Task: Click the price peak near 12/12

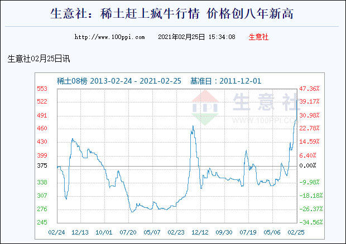Action: coord(193,126)
